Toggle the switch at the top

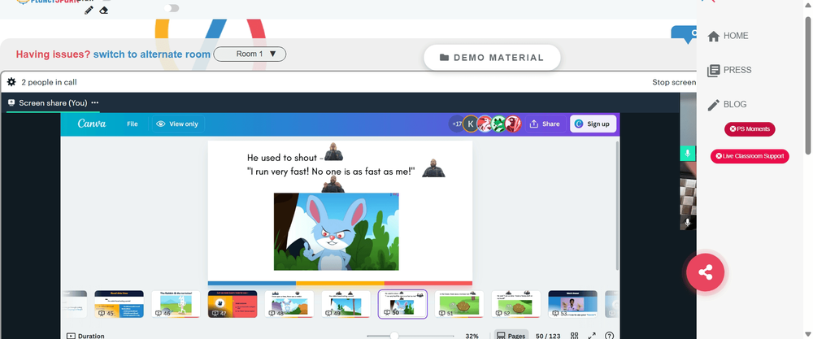[x=172, y=8]
